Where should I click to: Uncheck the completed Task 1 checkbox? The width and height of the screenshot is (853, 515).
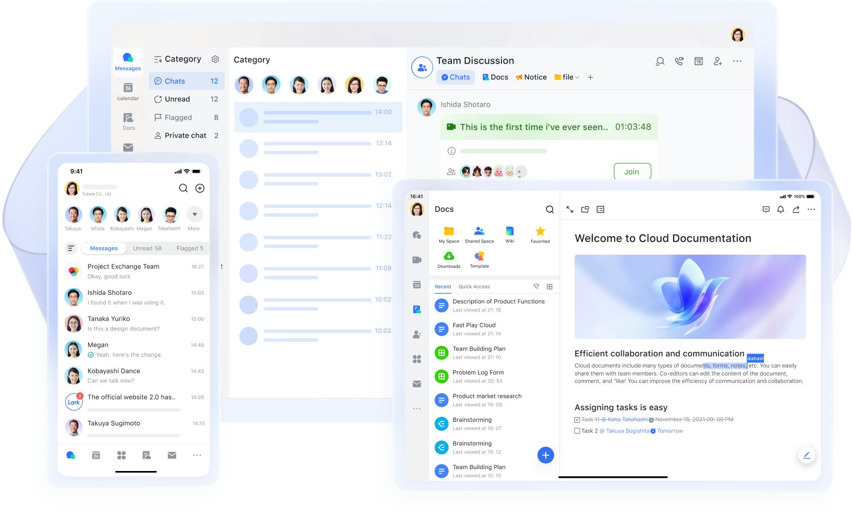point(577,419)
